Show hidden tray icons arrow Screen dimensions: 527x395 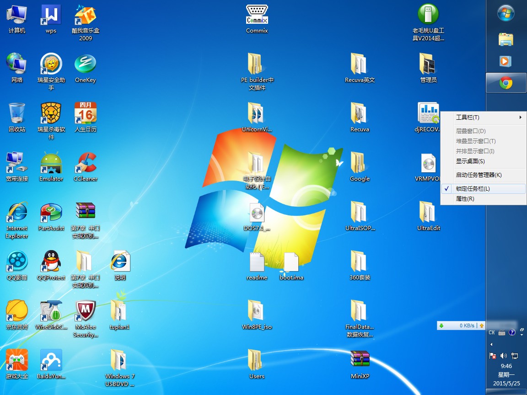pos(492,344)
